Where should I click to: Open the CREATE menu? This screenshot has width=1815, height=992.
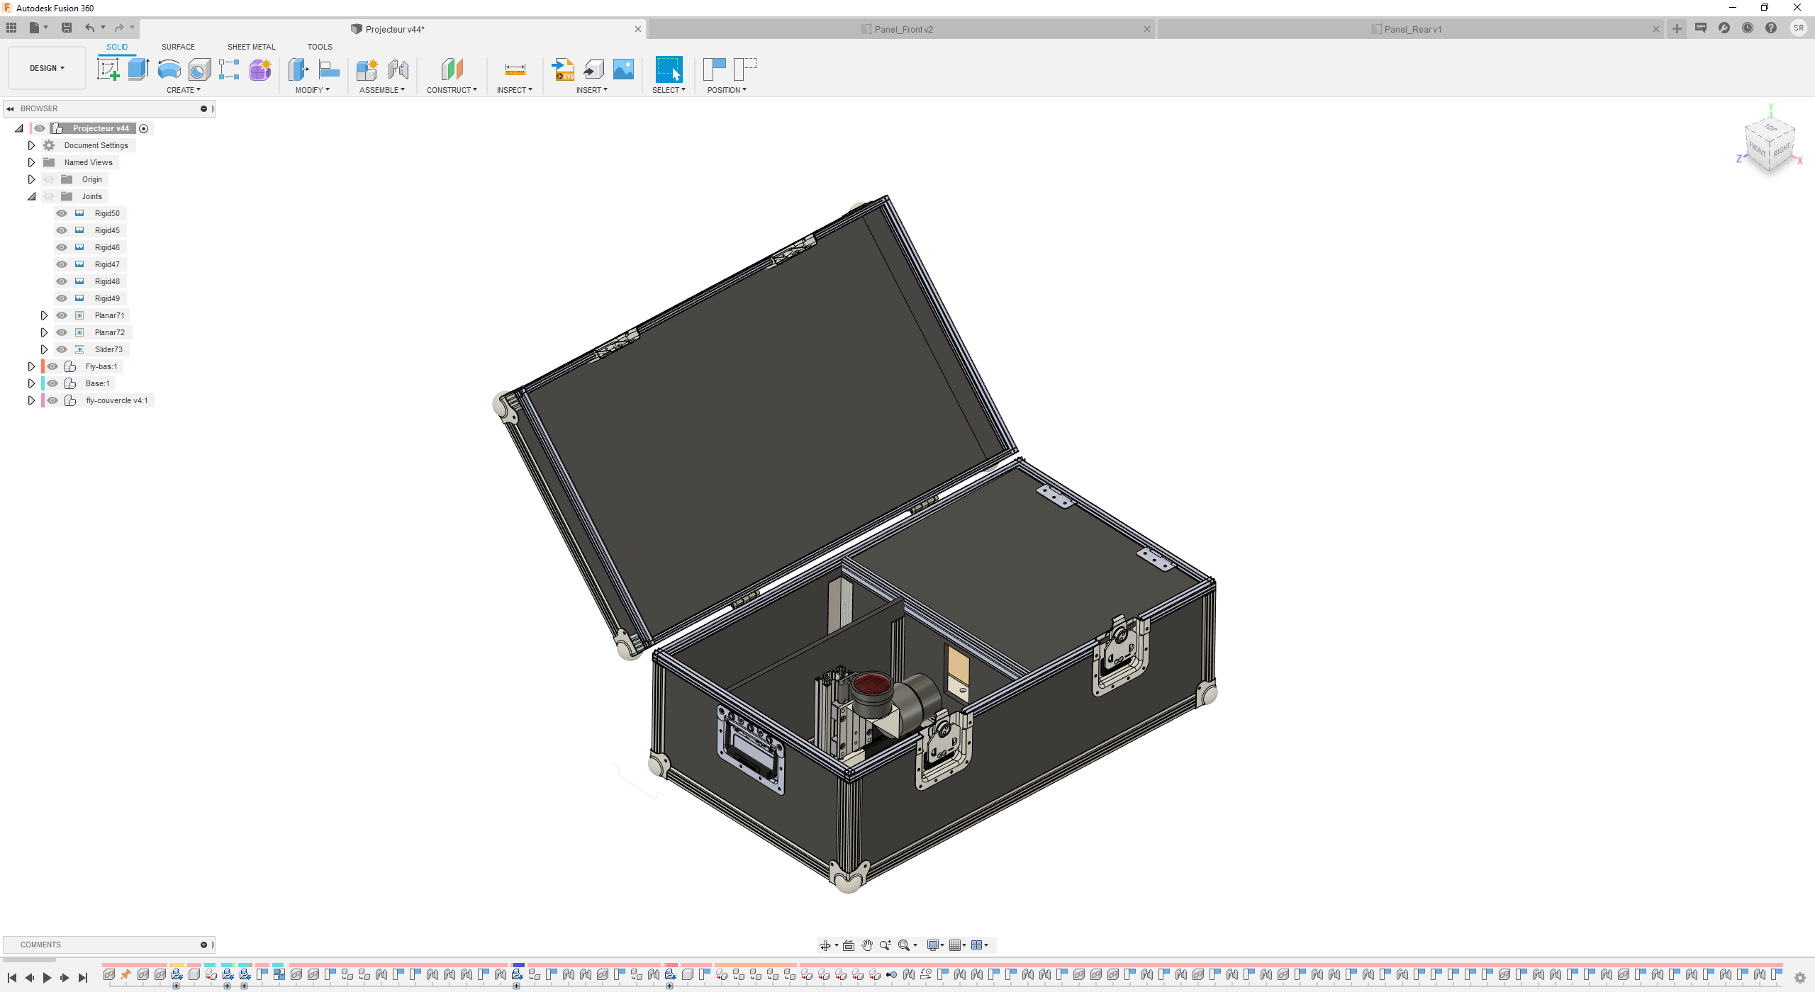point(184,90)
